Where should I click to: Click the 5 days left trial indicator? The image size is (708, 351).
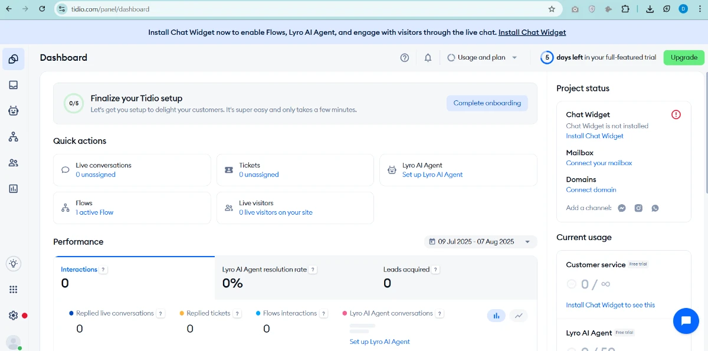coord(598,58)
